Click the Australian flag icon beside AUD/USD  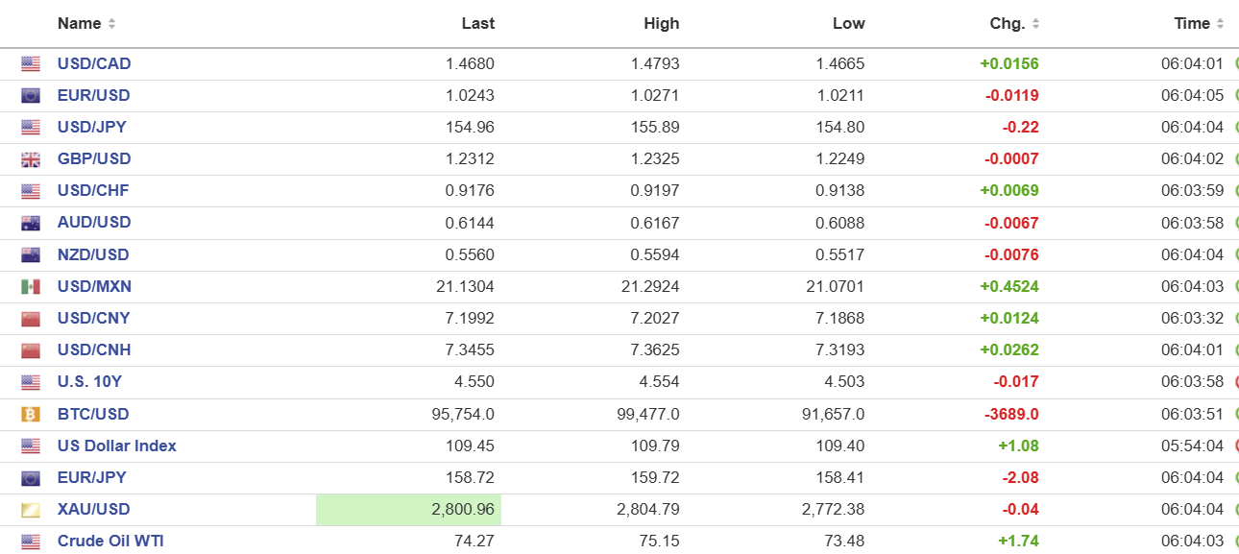[x=31, y=223]
